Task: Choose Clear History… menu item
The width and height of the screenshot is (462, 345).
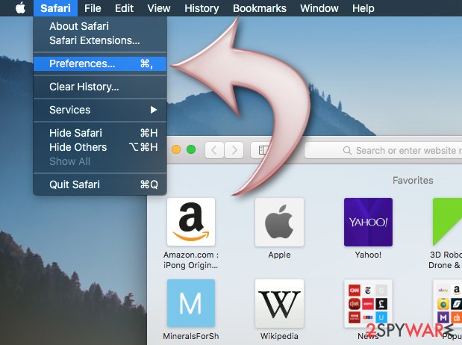Action: coord(100,87)
